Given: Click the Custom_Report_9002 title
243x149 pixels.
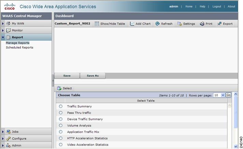Looking at the screenshot, I should point(72,24).
